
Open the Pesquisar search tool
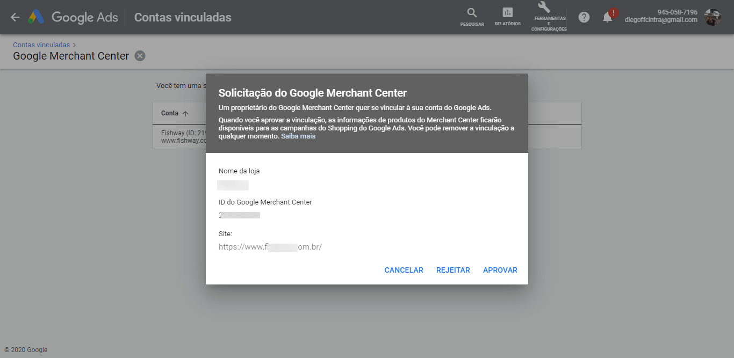pos(472,17)
